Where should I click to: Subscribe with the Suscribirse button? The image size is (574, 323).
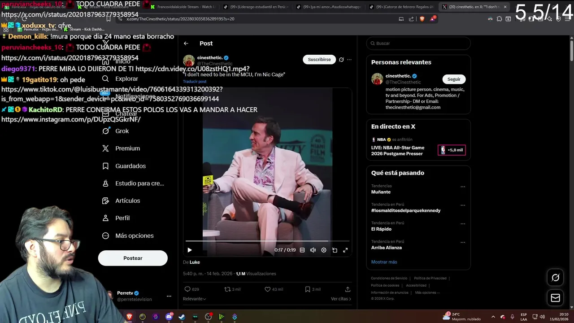(319, 59)
